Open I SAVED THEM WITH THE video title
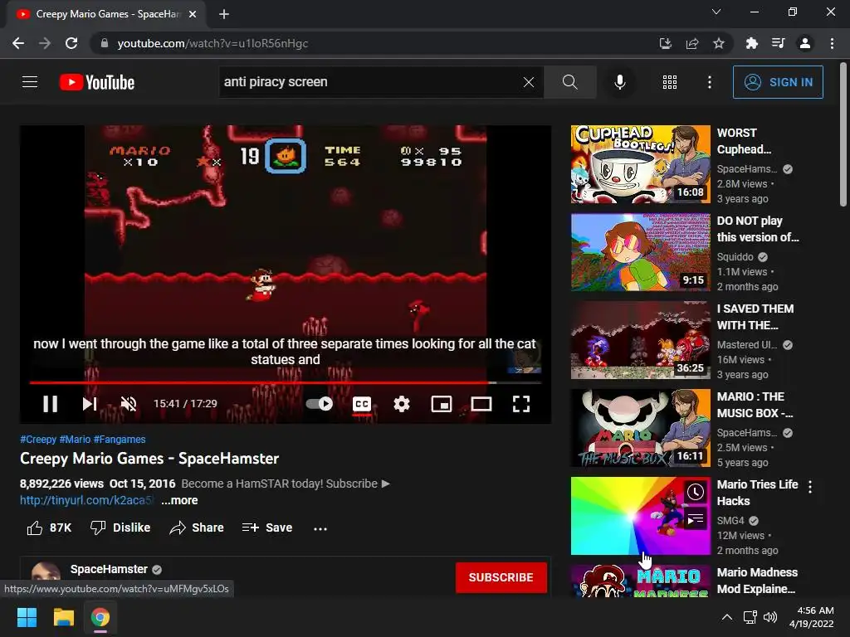The width and height of the screenshot is (850, 637). (x=755, y=317)
